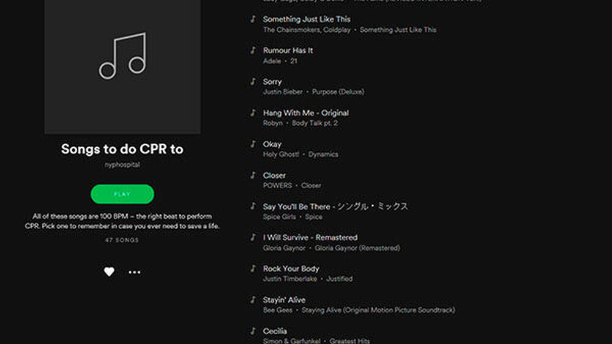This screenshot has width=612, height=344.
Task: Open artist Adele under Rumour Has It
Action: [x=272, y=61]
